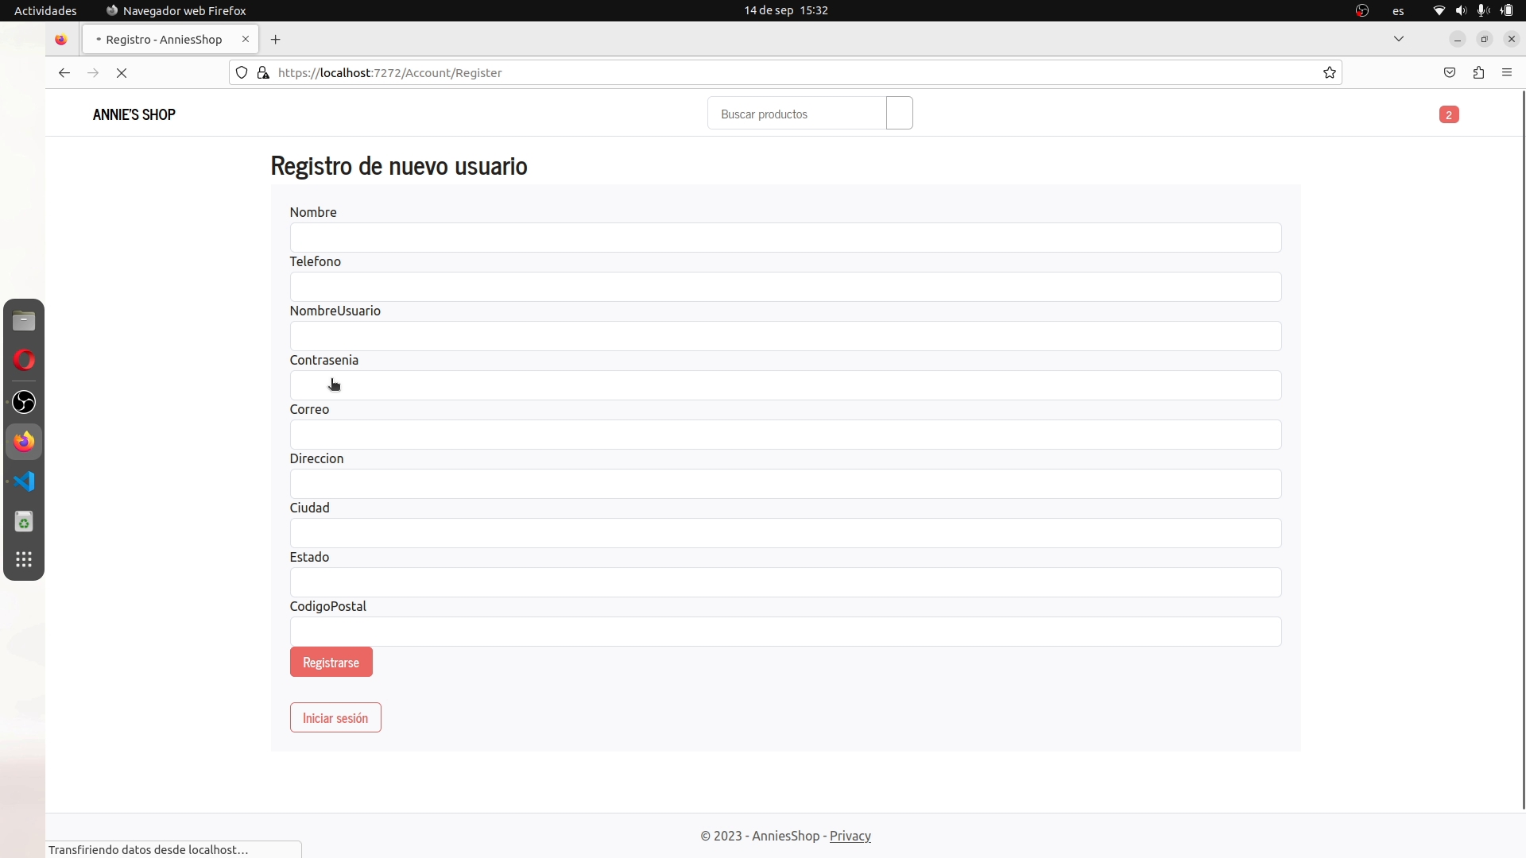Open the Trash from the dock
This screenshot has height=858, width=1526.
[24, 521]
